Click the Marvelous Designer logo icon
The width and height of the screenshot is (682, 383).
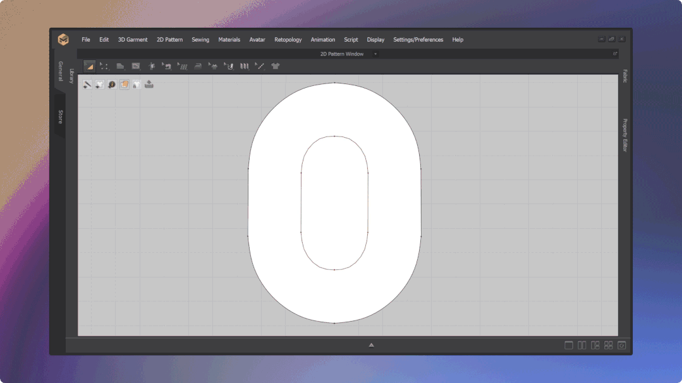[63, 39]
